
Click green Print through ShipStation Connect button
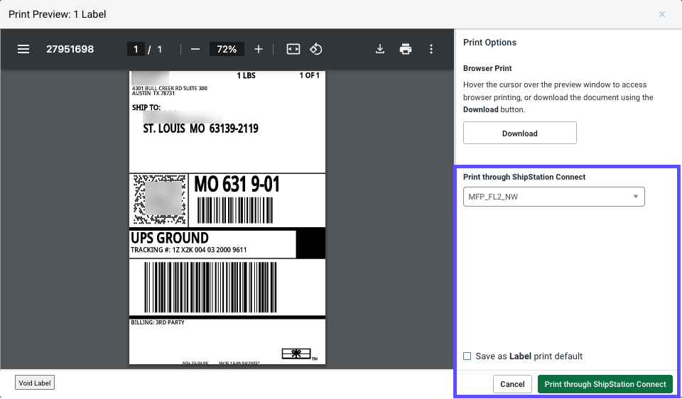point(605,384)
